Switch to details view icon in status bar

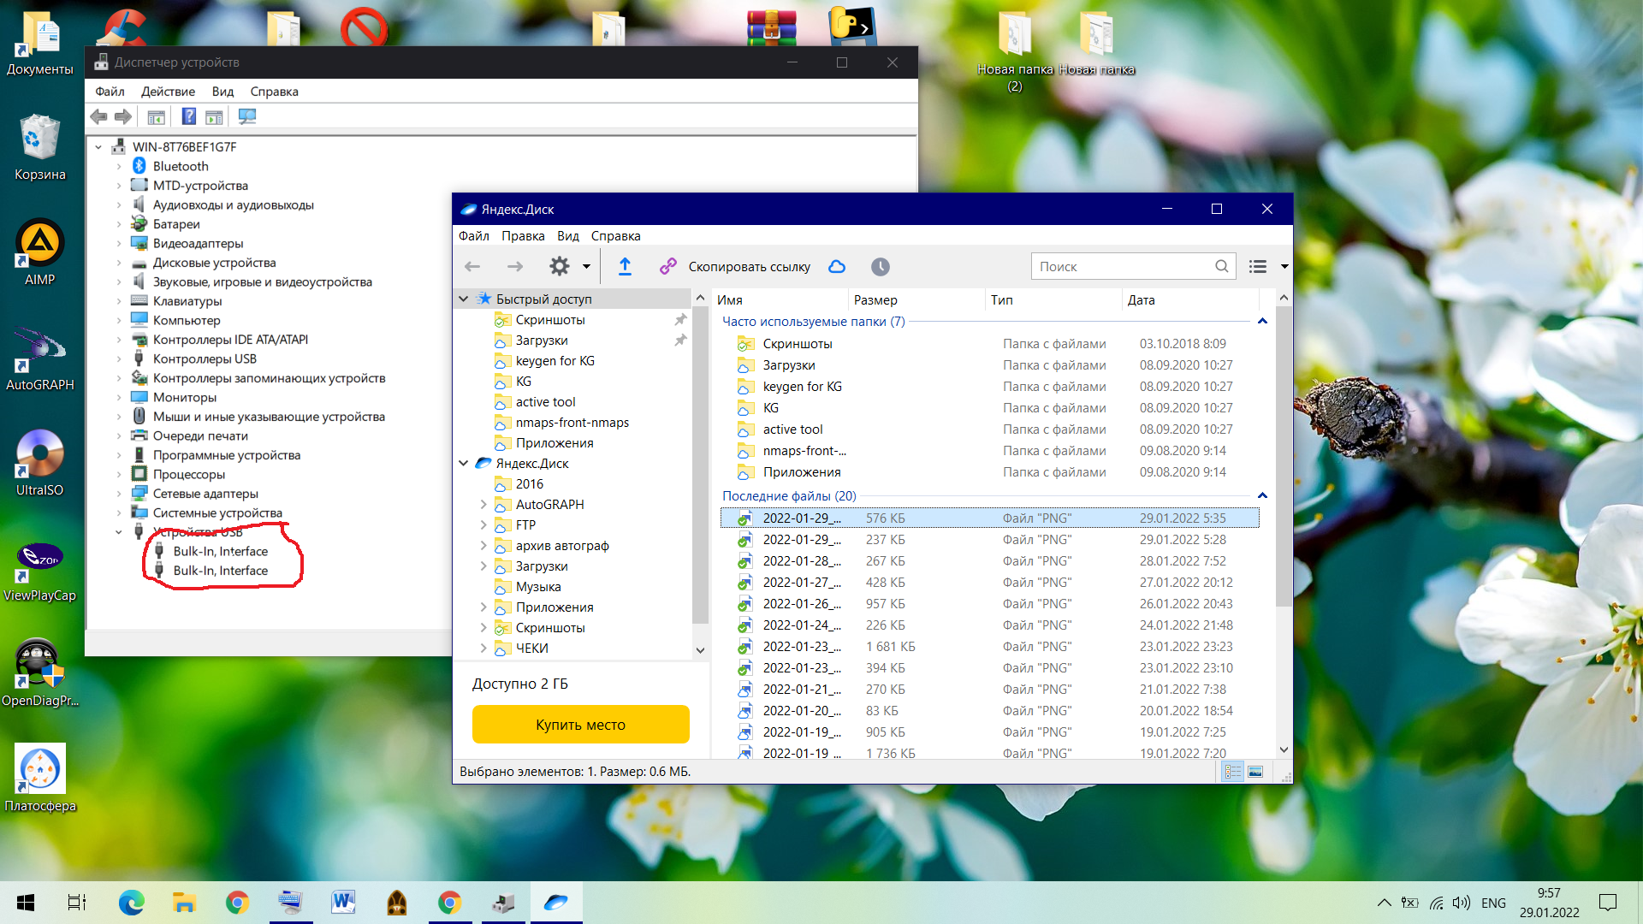tap(1233, 772)
